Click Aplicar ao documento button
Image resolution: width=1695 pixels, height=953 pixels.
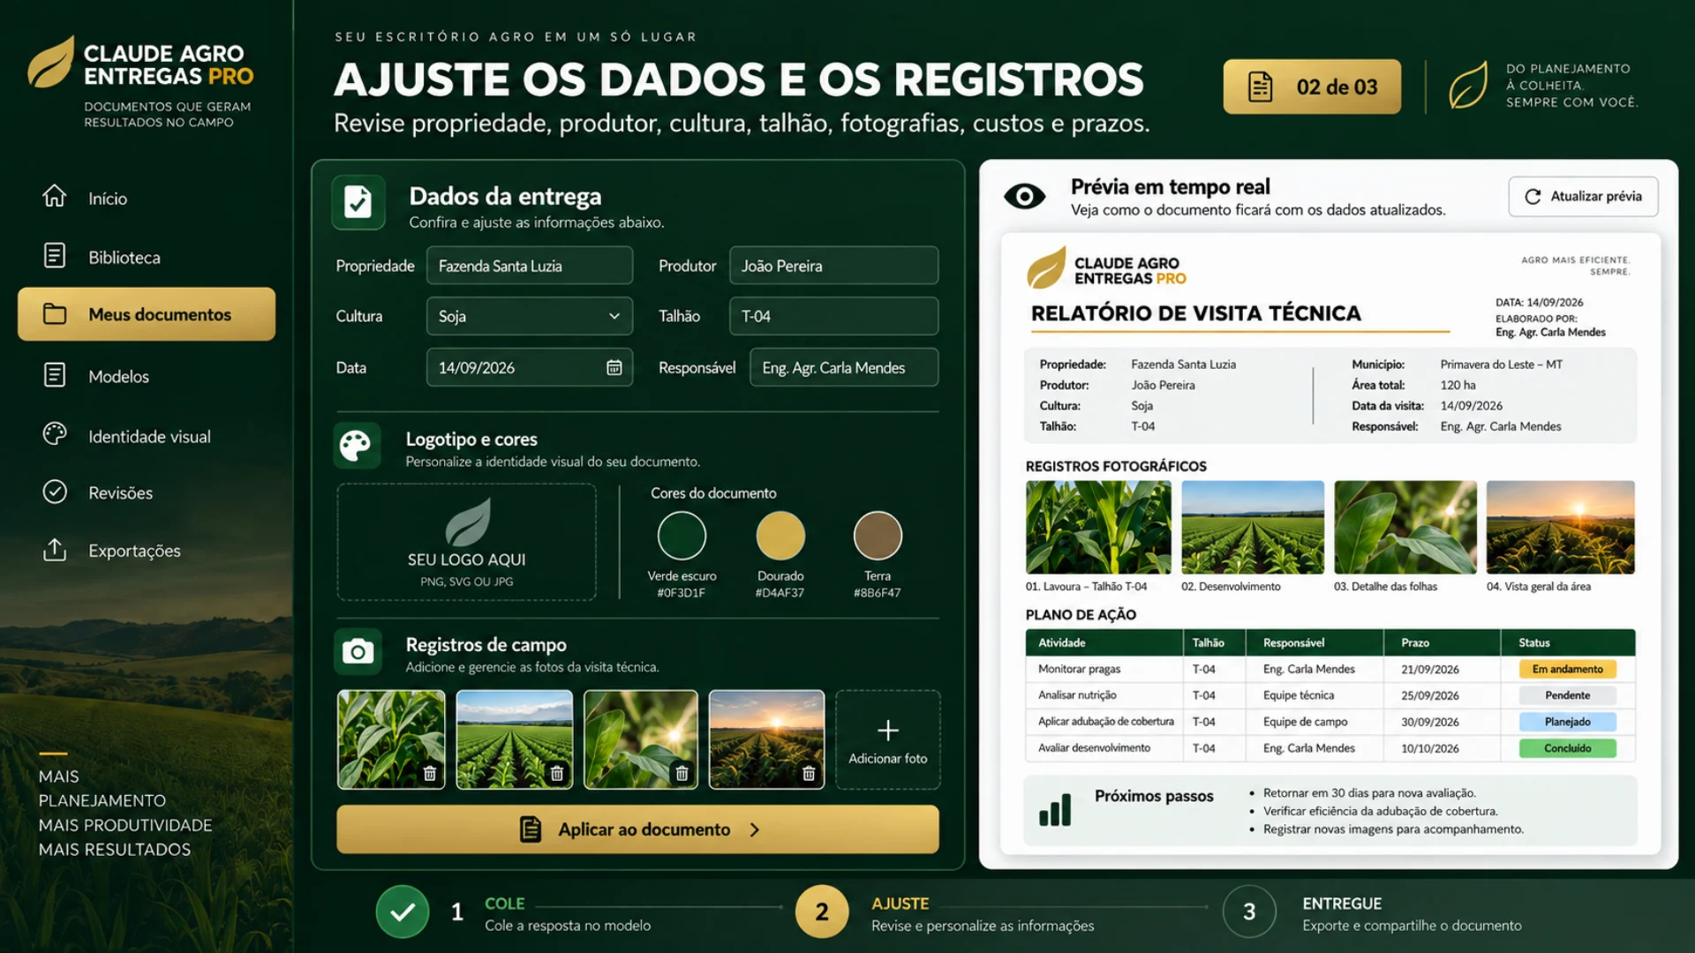(x=637, y=829)
